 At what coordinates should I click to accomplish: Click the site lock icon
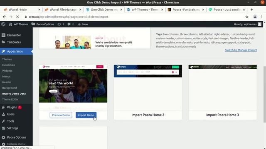pos(26,17)
